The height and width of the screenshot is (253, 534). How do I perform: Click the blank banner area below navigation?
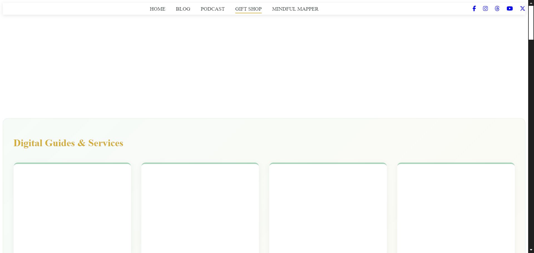pos(264,67)
